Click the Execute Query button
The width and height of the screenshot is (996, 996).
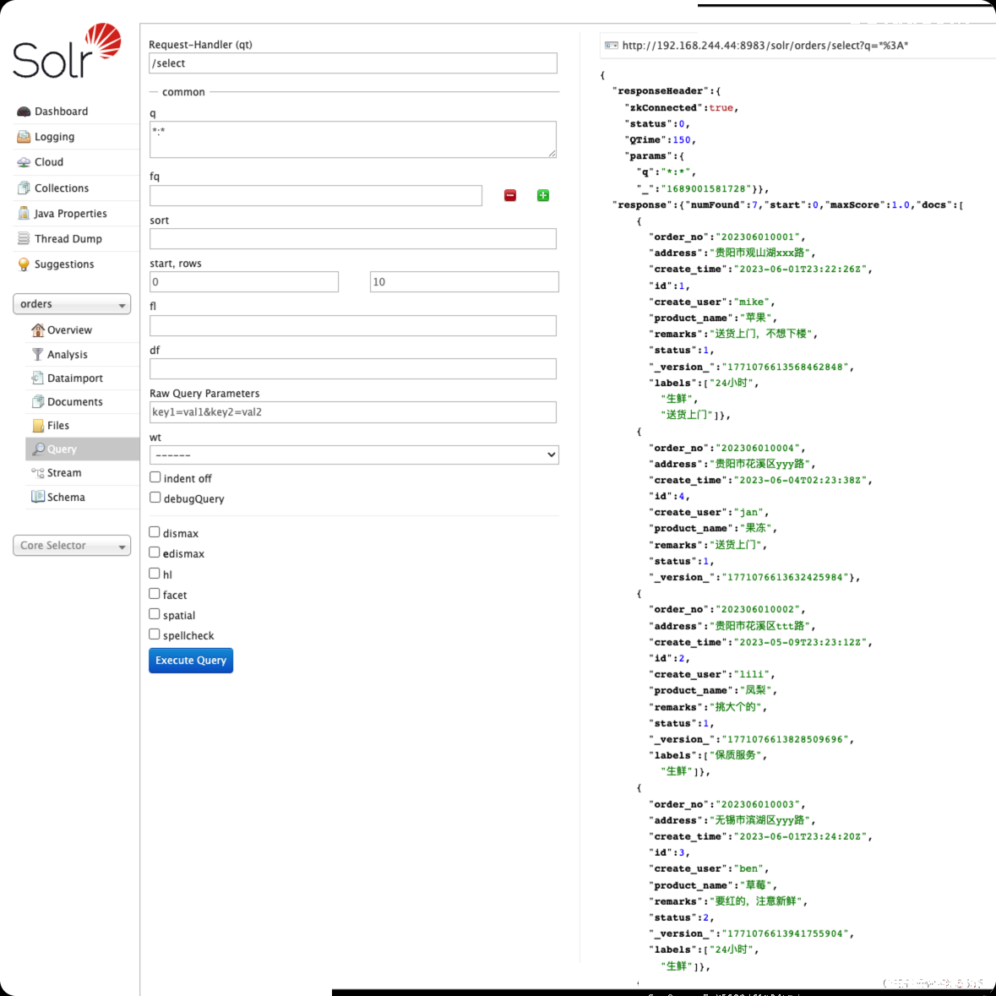point(191,661)
